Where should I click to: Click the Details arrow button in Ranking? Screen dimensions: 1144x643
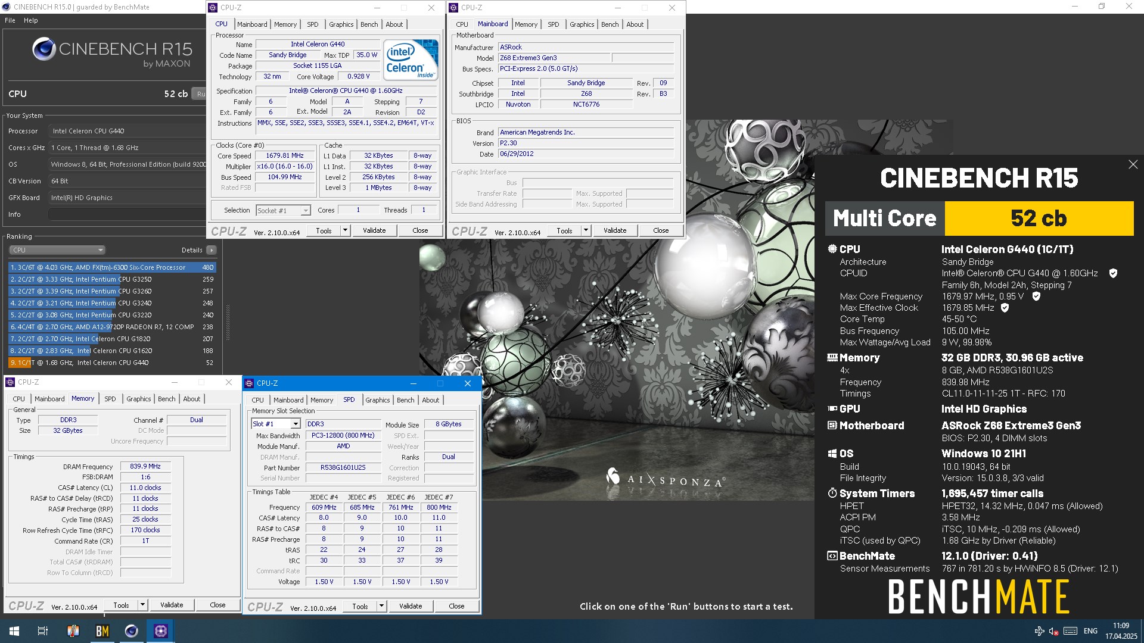[211, 250]
